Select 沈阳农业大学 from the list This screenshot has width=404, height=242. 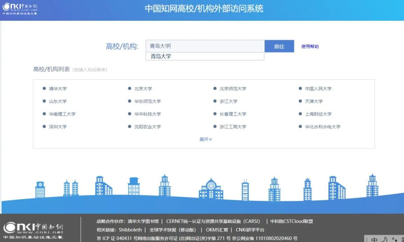pos(147,127)
